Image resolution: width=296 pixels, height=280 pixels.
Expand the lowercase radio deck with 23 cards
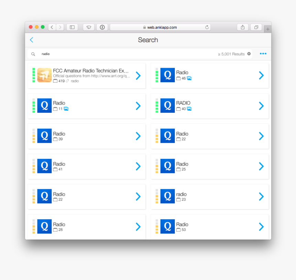point(261,196)
